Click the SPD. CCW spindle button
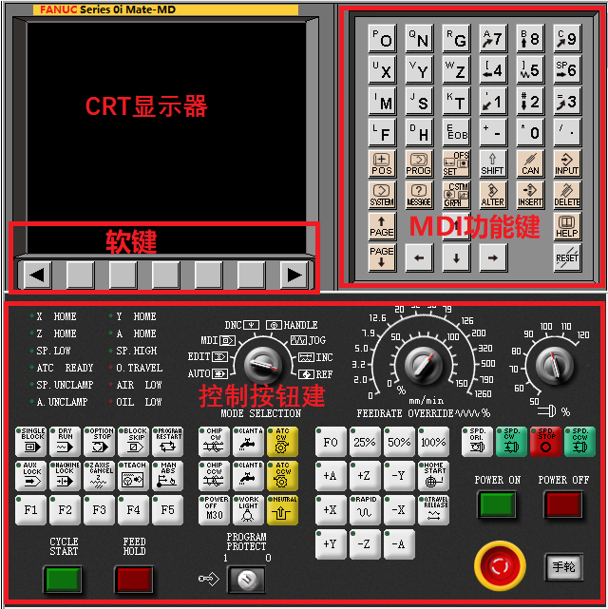The width and height of the screenshot is (608, 609). pyautogui.click(x=579, y=442)
